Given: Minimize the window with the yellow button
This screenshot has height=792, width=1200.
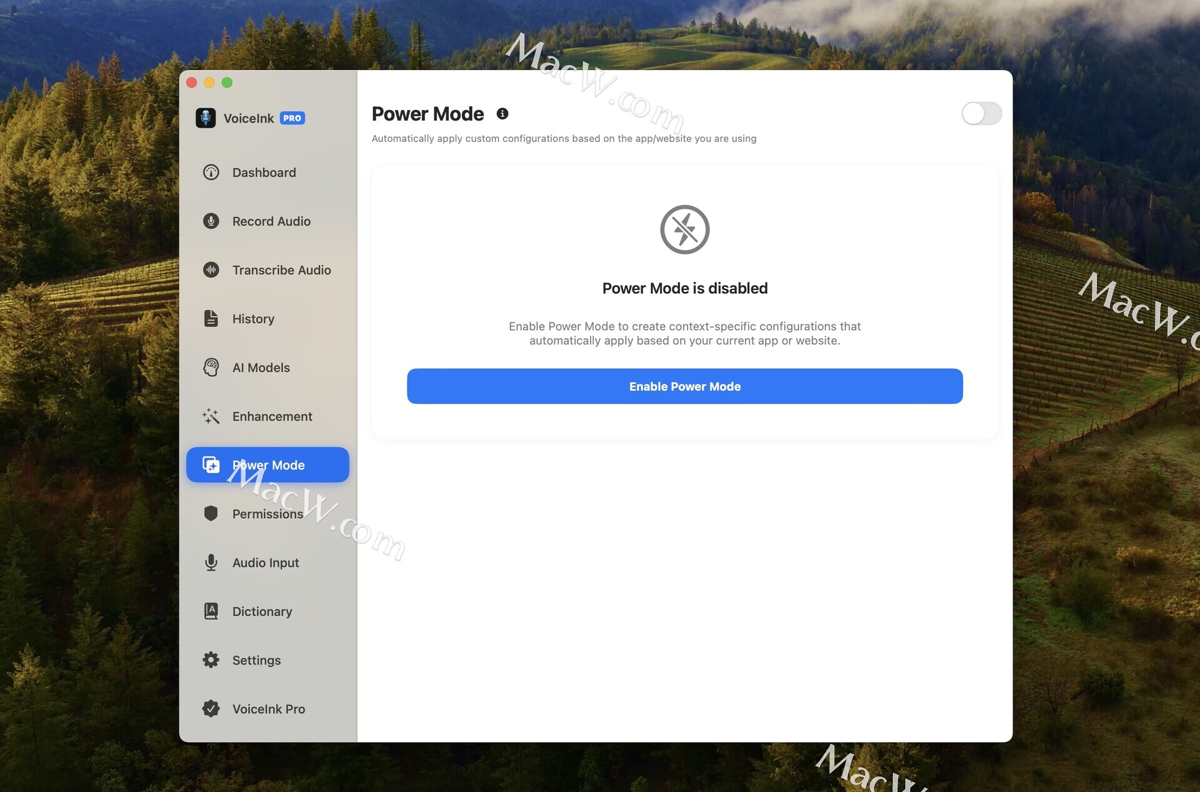Looking at the screenshot, I should (x=209, y=83).
